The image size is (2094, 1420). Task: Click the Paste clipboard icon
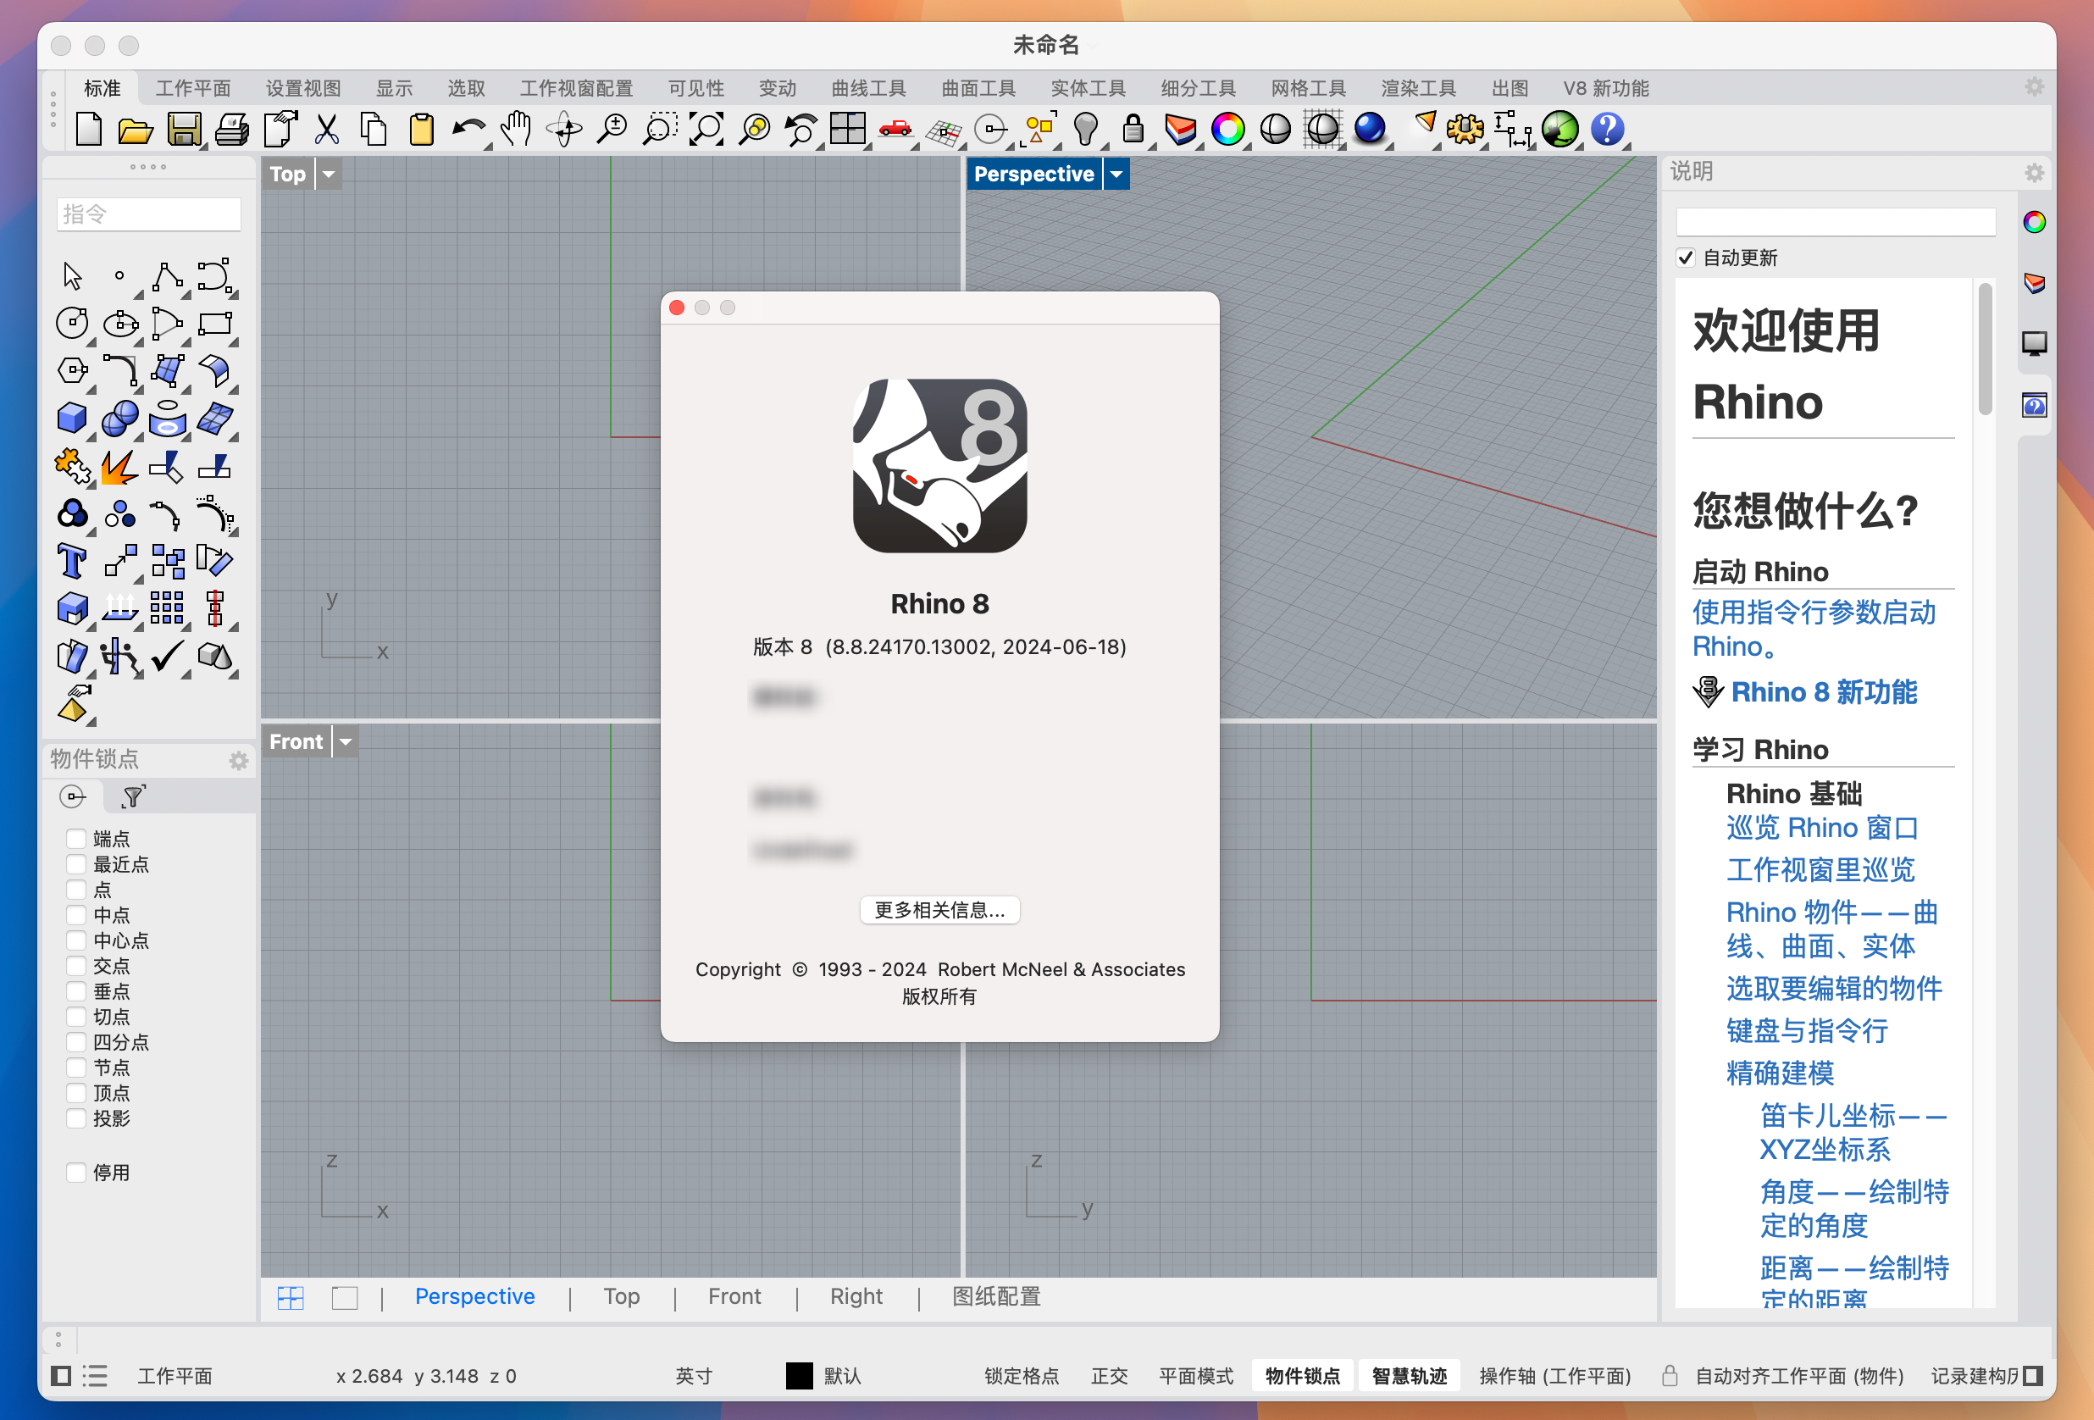pyautogui.click(x=422, y=130)
